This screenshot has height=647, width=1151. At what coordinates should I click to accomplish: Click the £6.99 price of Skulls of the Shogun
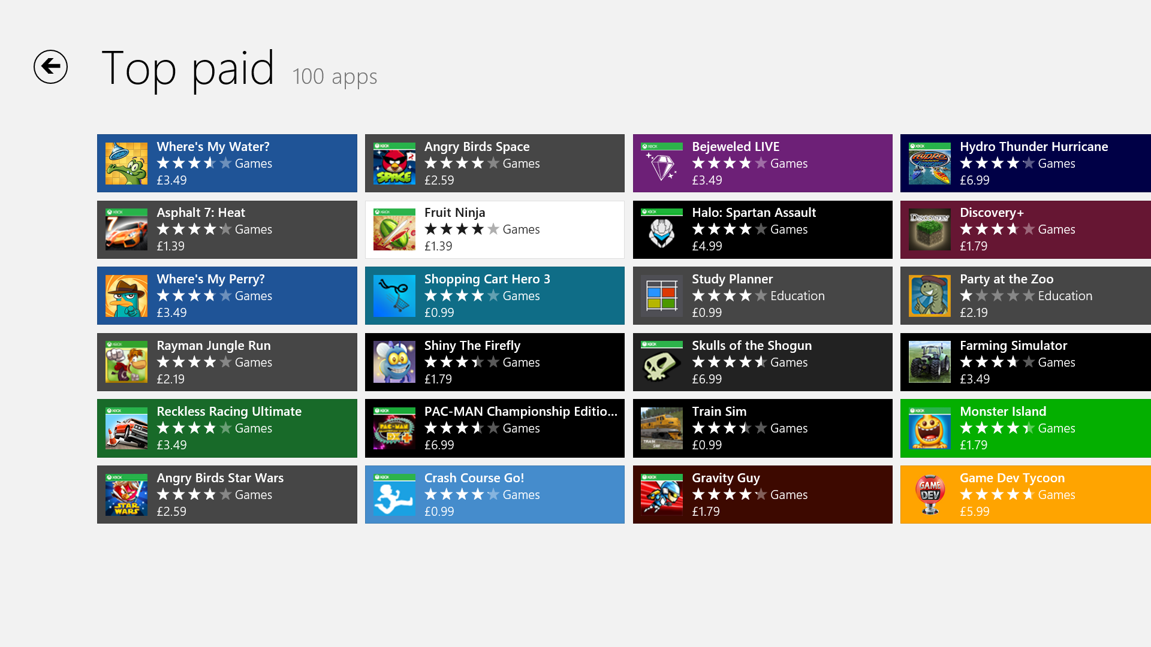tap(707, 379)
